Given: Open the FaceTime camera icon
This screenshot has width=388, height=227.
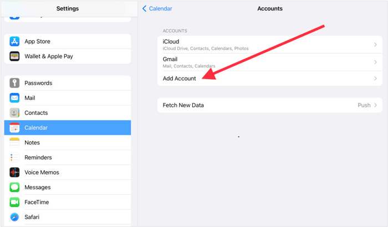Looking at the screenshot, I should 14,202.
